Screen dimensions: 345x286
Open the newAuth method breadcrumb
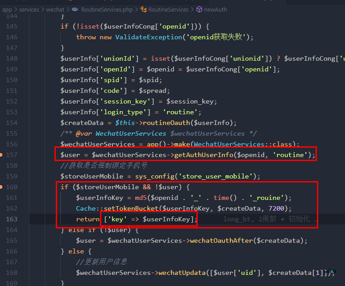point(216,10)
